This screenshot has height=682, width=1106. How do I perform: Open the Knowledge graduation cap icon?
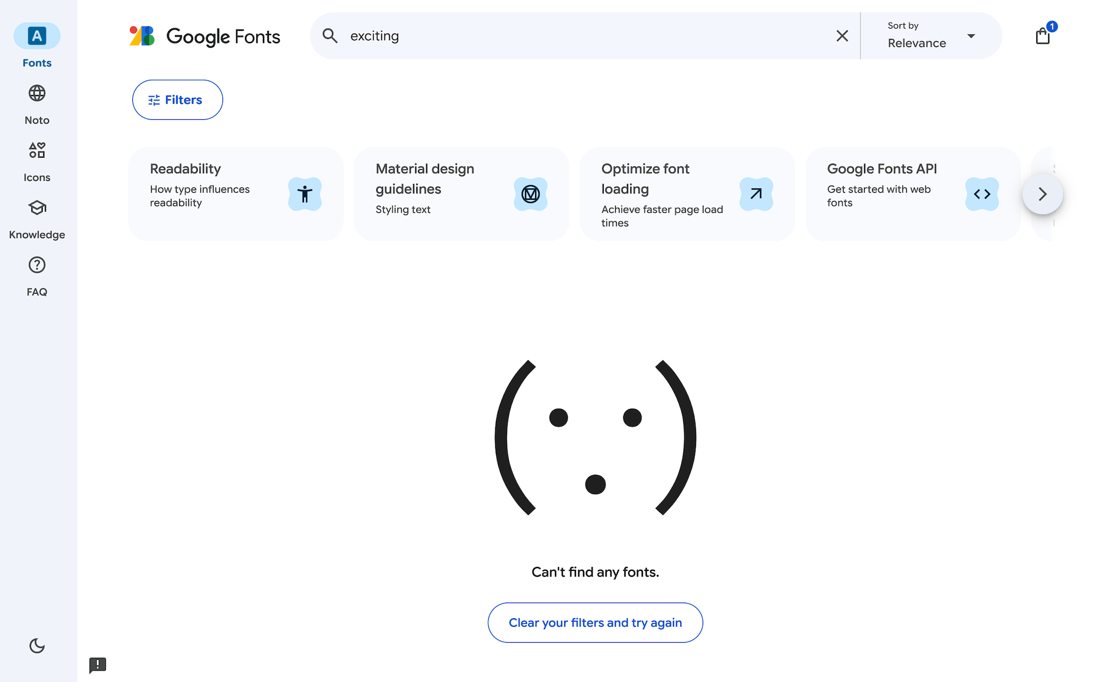[x=37, y=208]
